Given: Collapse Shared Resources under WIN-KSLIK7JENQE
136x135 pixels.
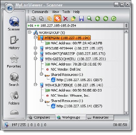Looking at the screenshot, I should click(x=41, y=100).
